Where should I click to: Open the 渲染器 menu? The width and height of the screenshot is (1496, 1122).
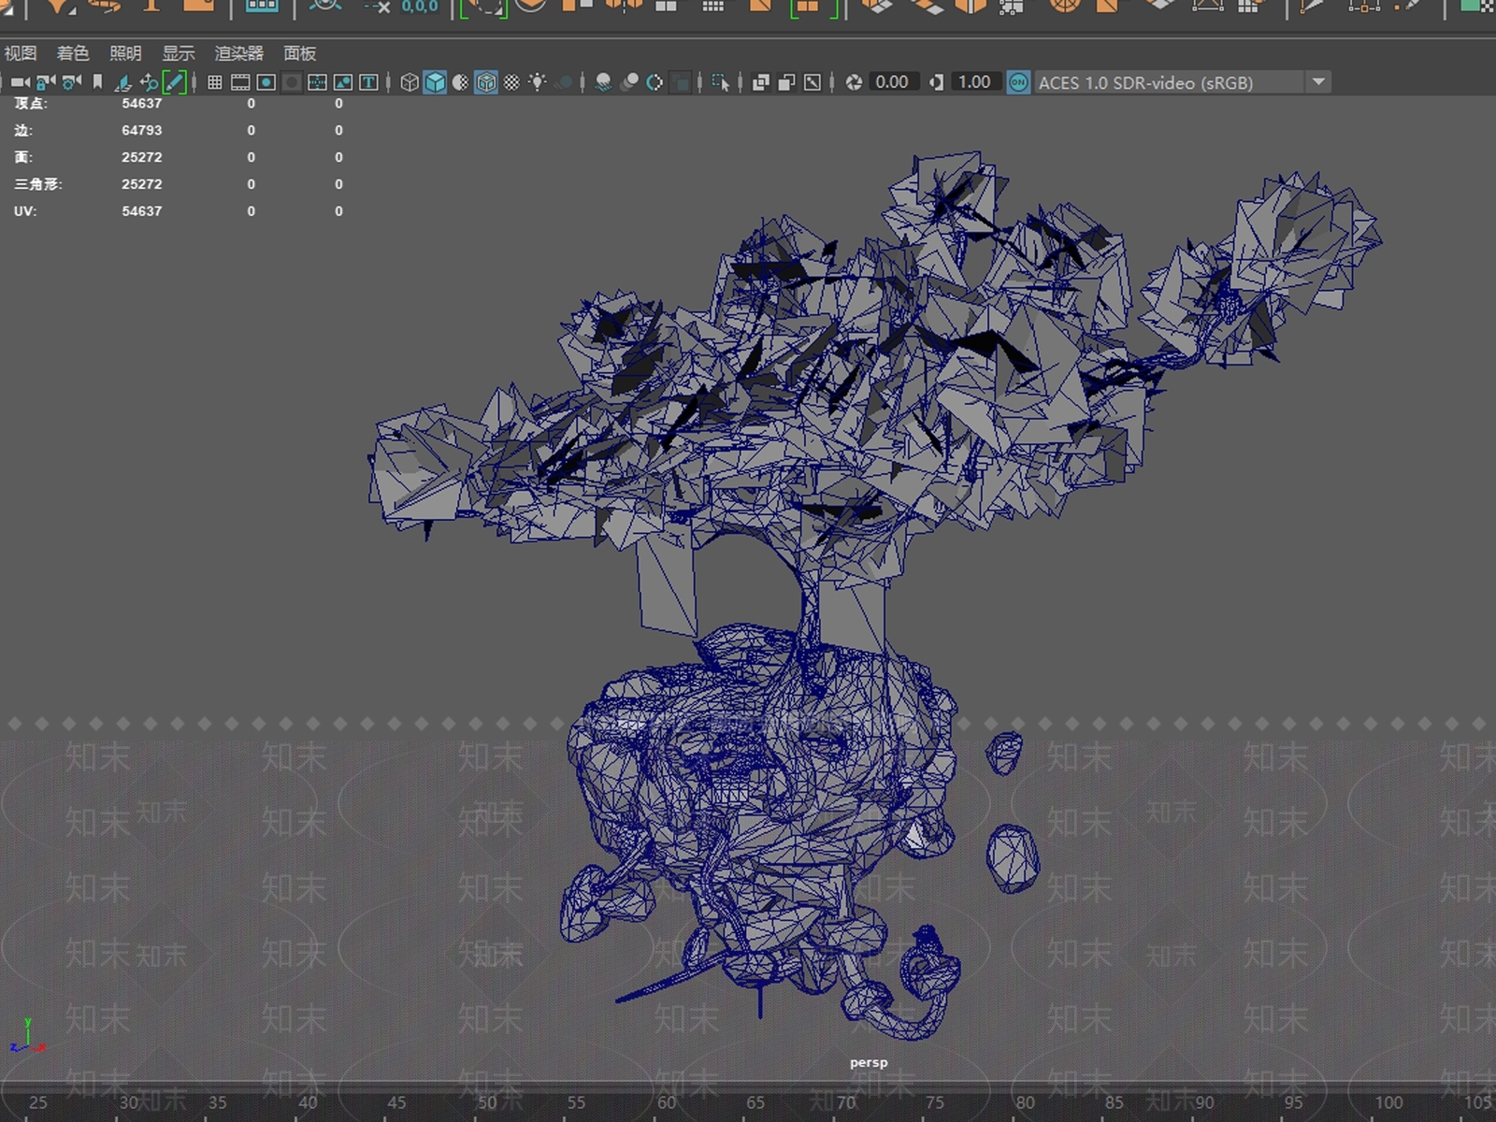(239, 53)
